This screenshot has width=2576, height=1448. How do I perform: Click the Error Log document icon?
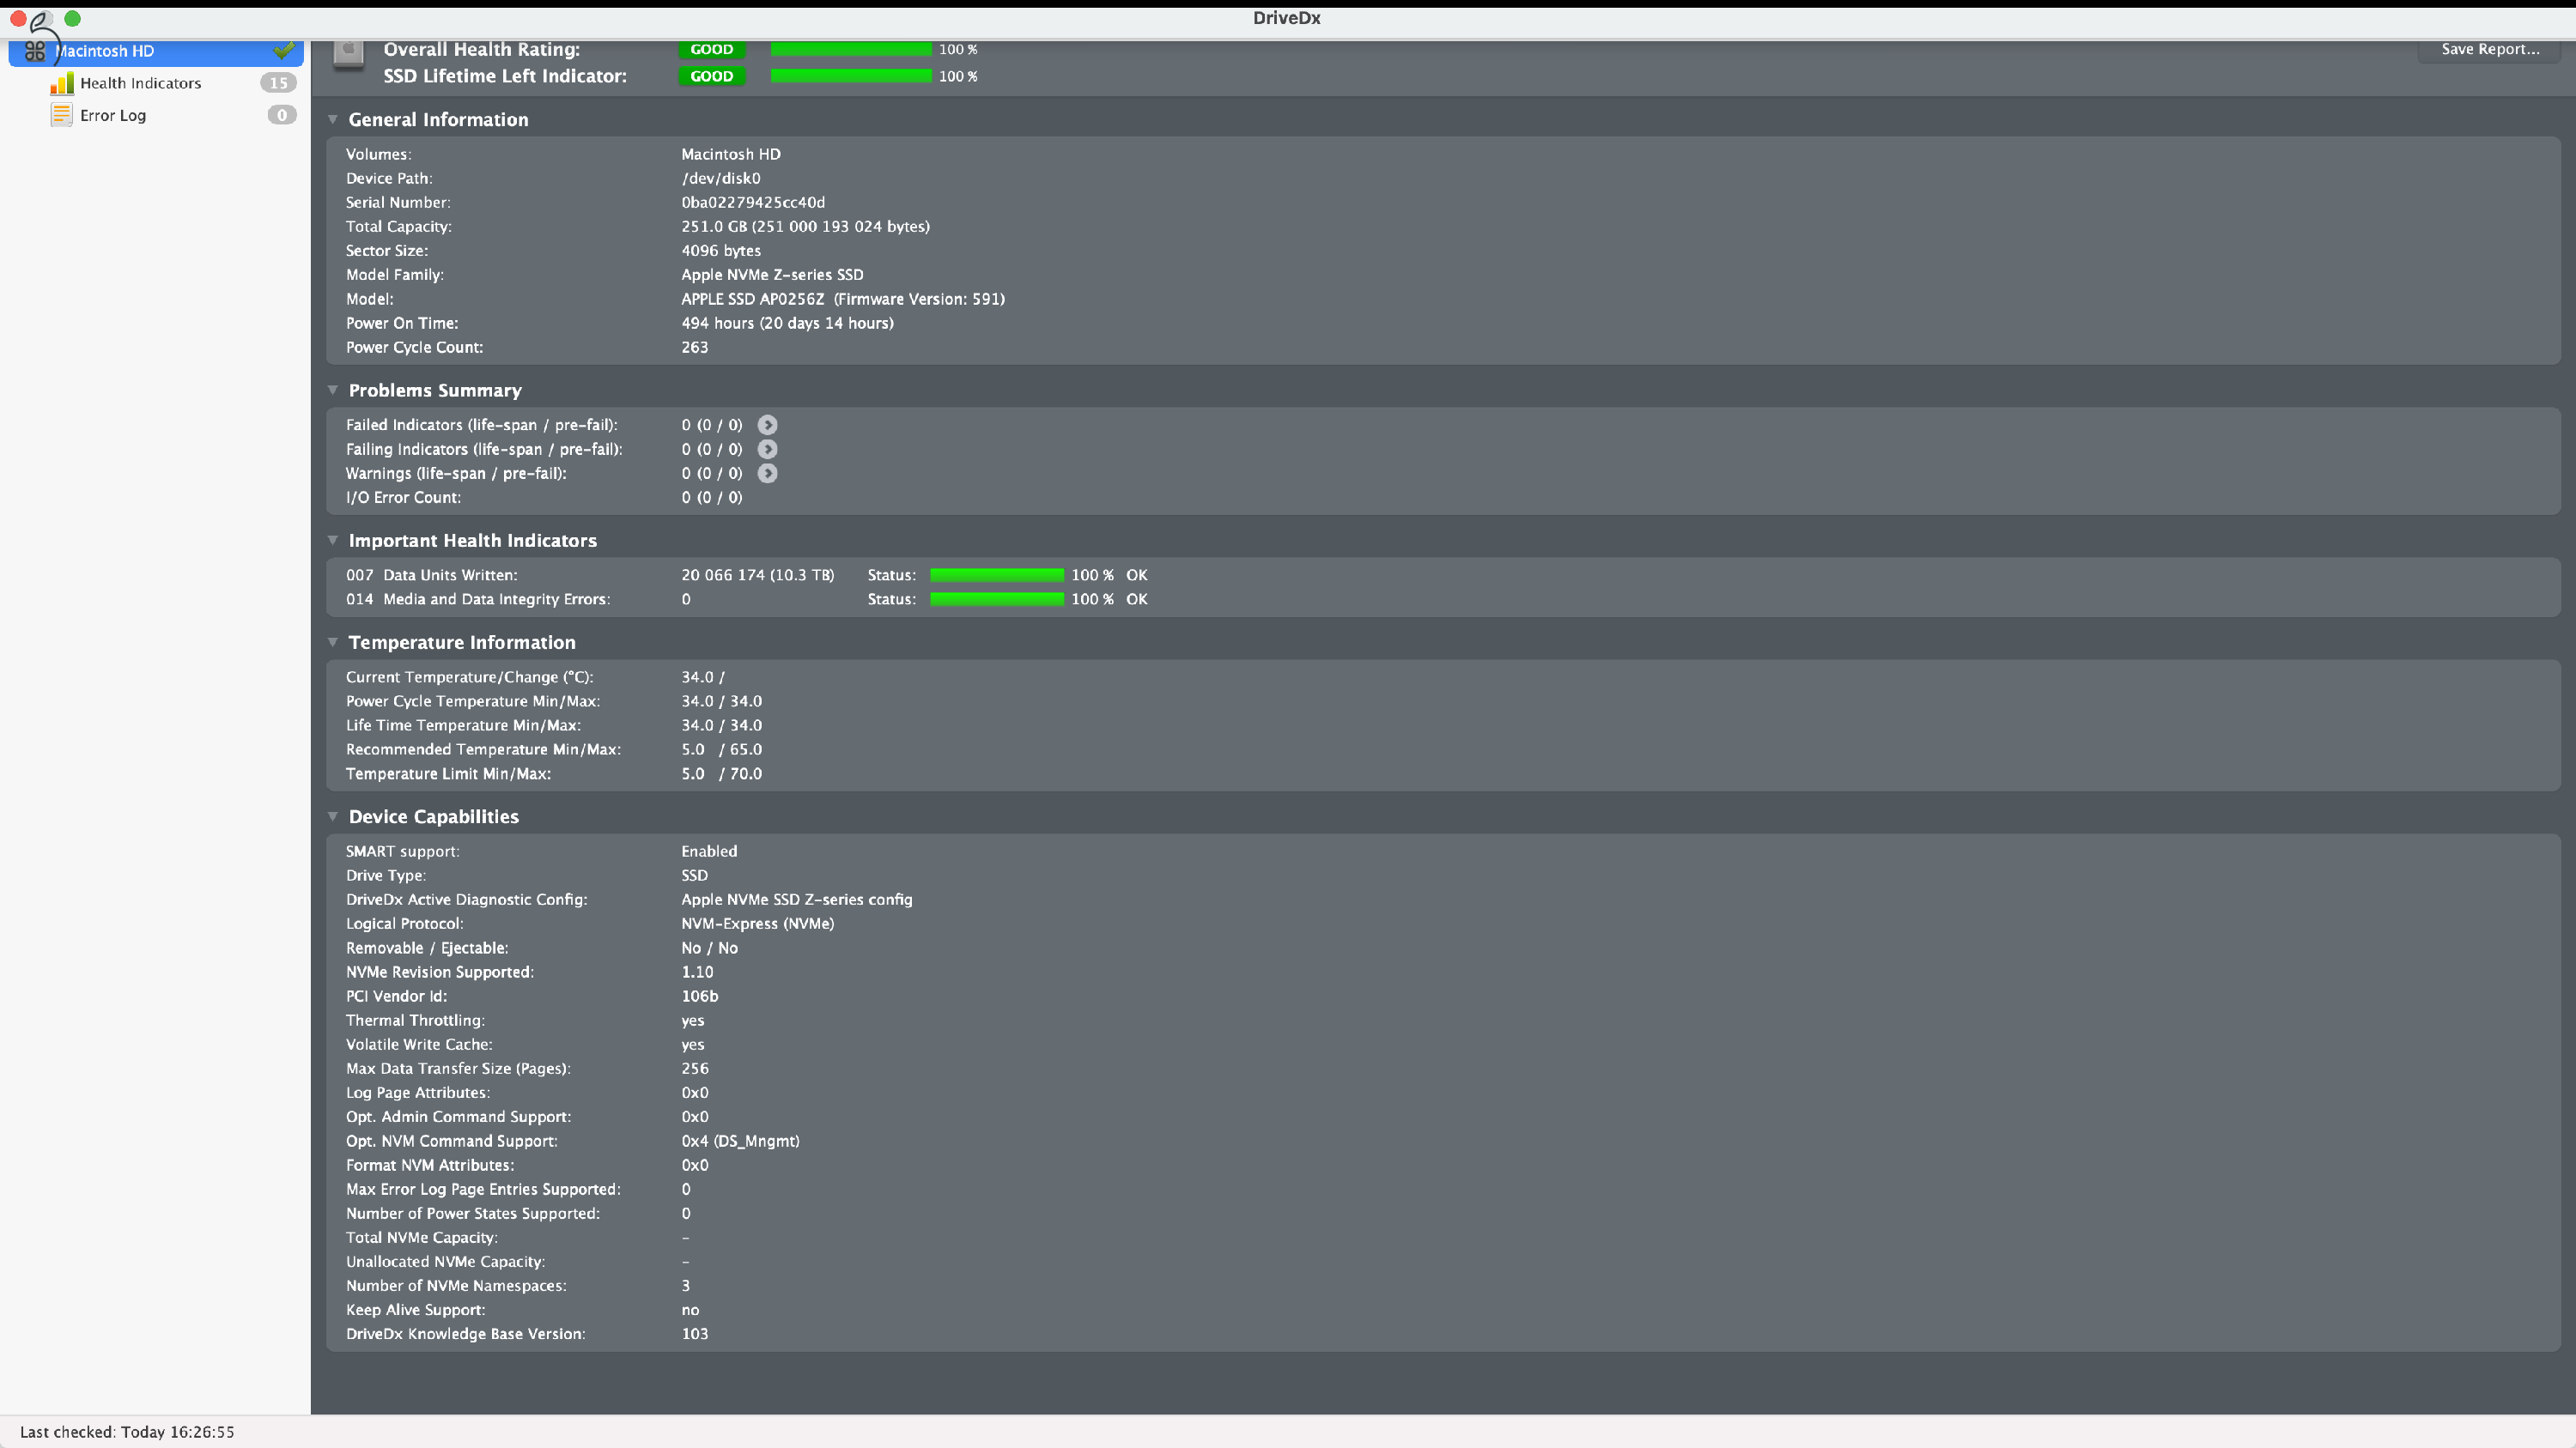click(x=62, y=115)
